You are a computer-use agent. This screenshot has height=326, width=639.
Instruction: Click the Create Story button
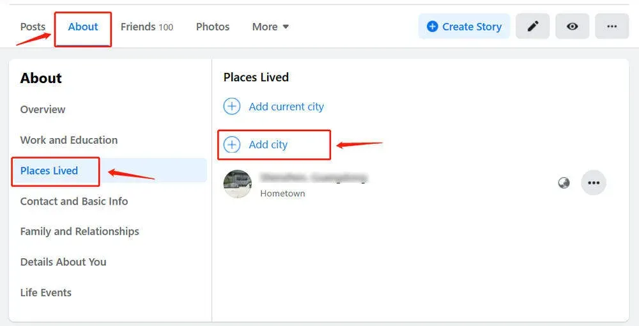coord(464,26)
